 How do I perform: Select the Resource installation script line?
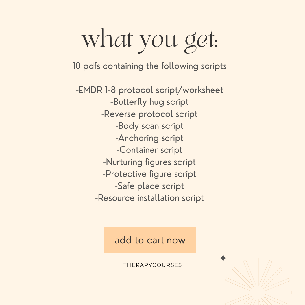click(x=149, y=198)
